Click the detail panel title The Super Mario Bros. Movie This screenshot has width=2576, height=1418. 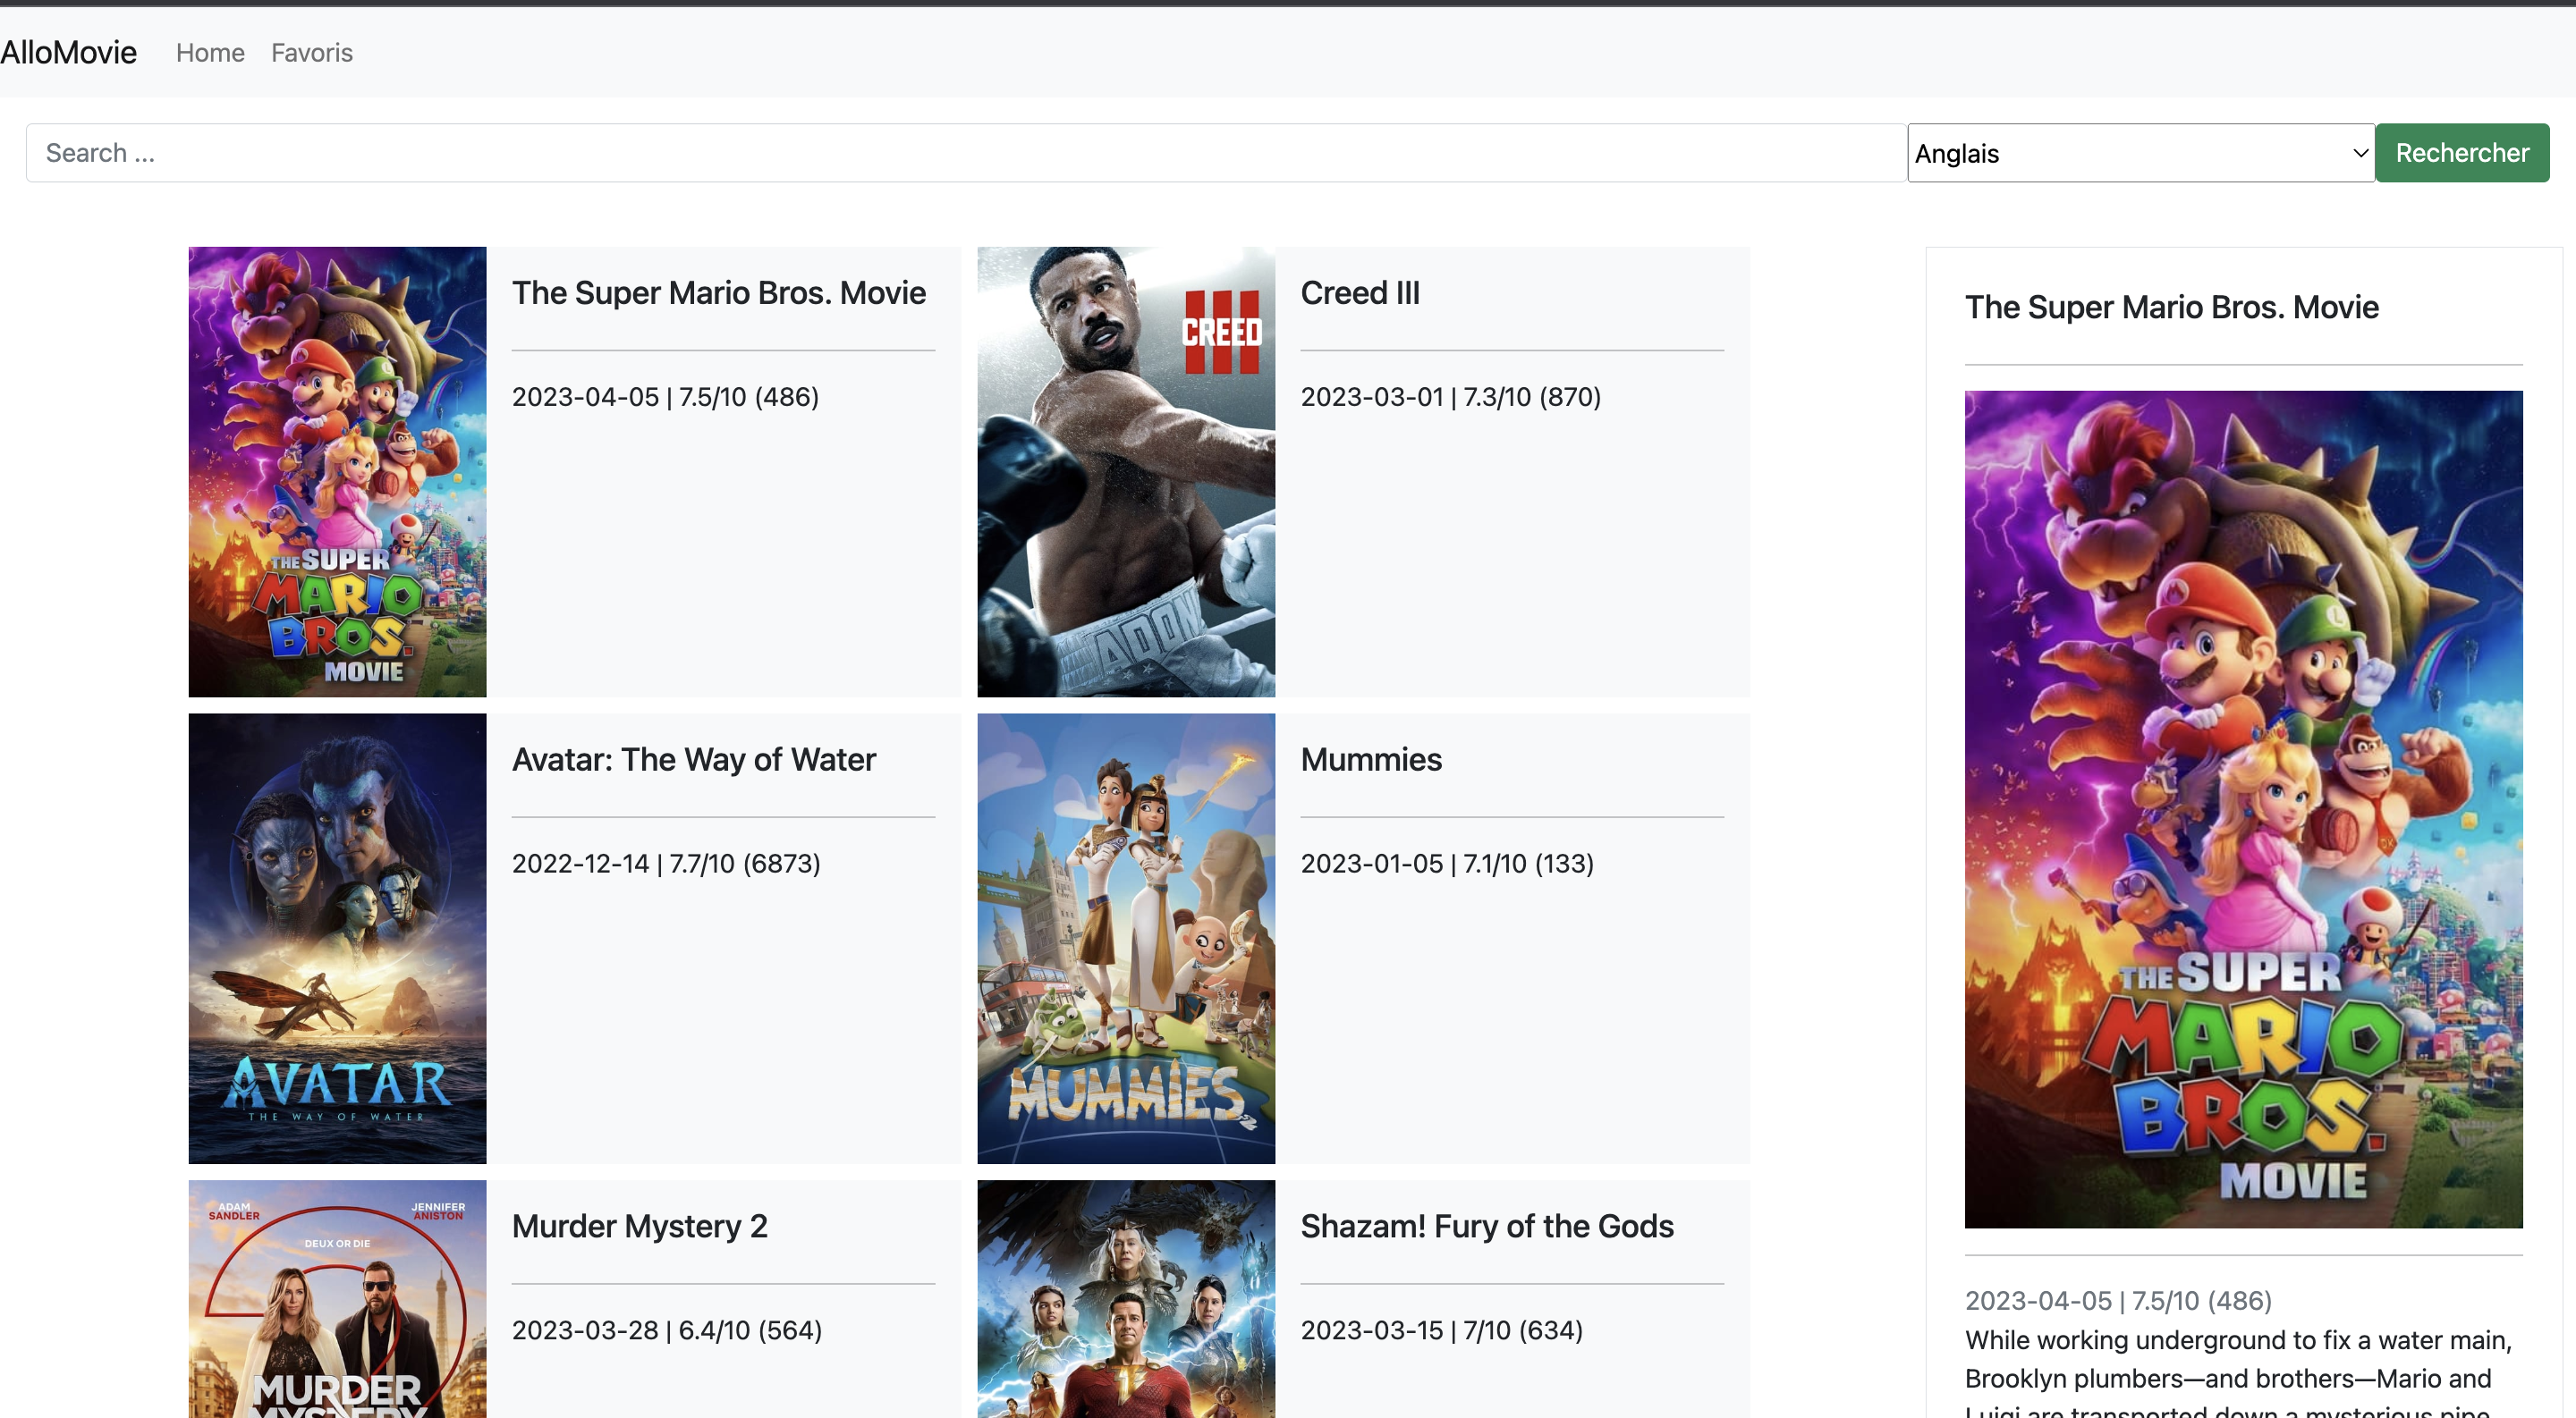point(2172,307)
